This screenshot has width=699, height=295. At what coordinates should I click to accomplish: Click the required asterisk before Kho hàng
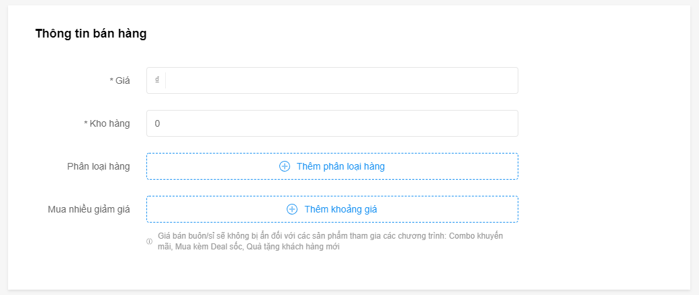click(x=86, y=123)
